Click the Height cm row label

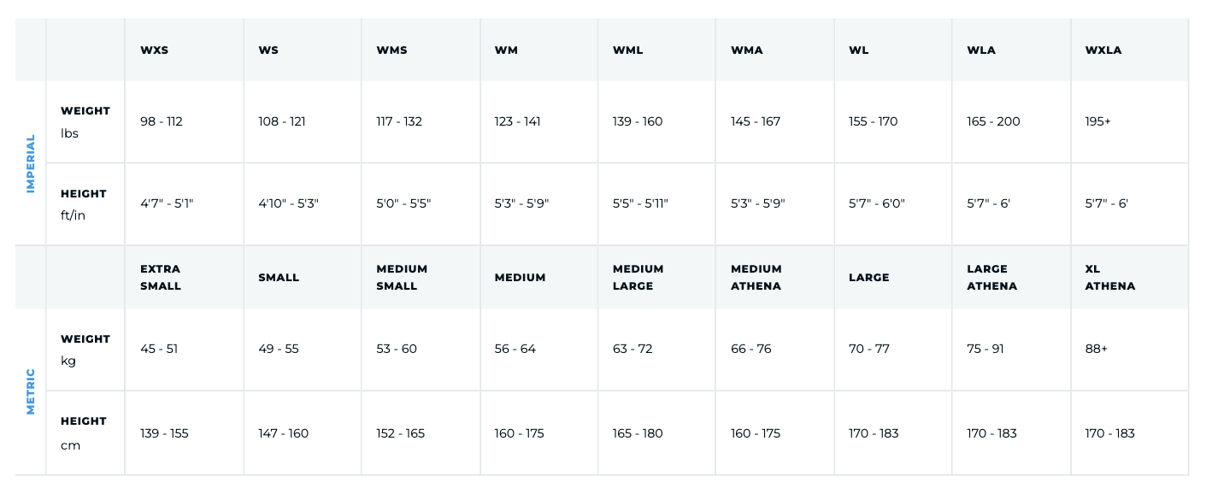click(84, 432)
